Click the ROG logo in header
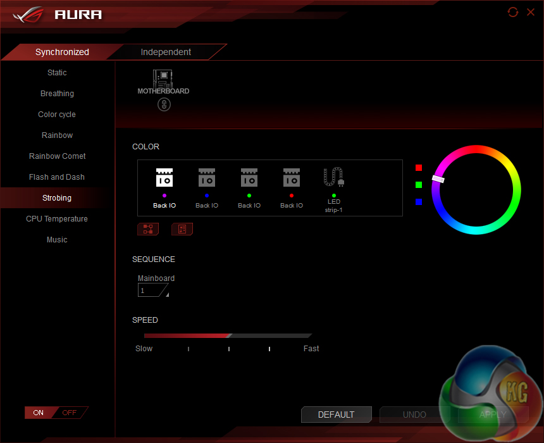 click(28, 15)
